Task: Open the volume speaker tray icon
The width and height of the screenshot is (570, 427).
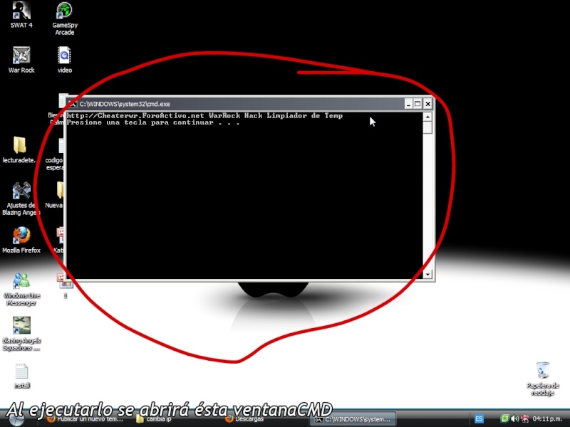Action: tap(514, 419)
